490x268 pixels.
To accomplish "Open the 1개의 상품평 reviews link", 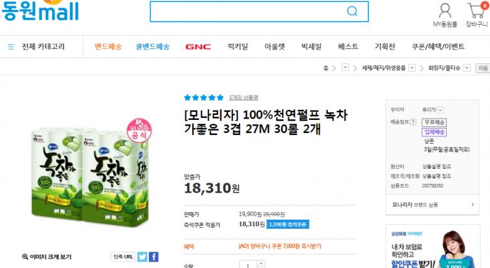I will point(244,97).
